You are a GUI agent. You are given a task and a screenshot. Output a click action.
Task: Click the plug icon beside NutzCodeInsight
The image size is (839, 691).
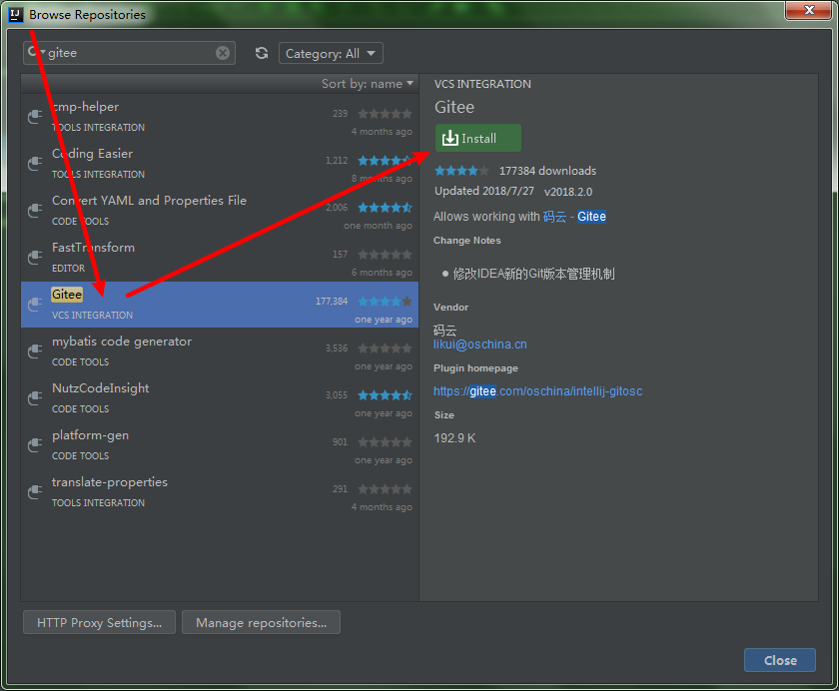(35, 398)
